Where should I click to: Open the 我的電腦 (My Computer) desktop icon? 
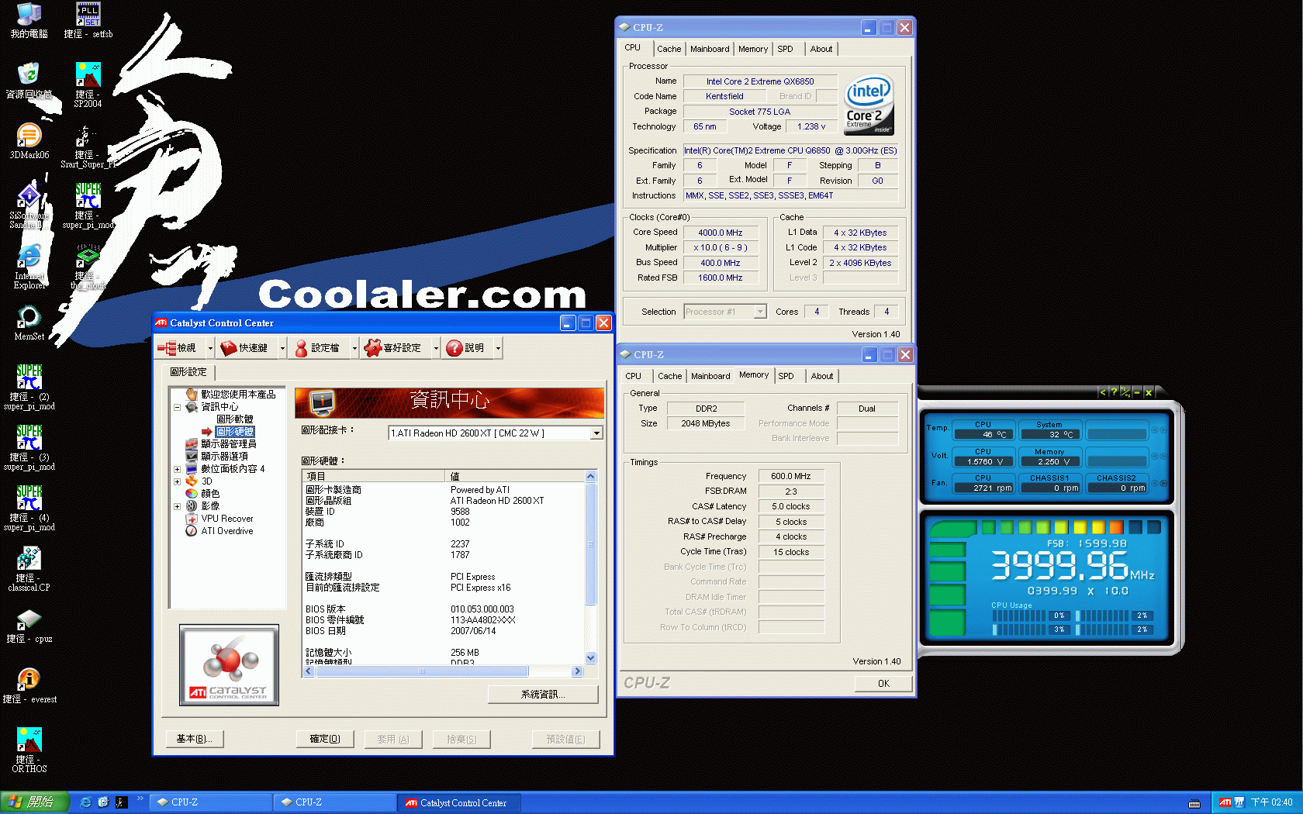pos(29,19)
